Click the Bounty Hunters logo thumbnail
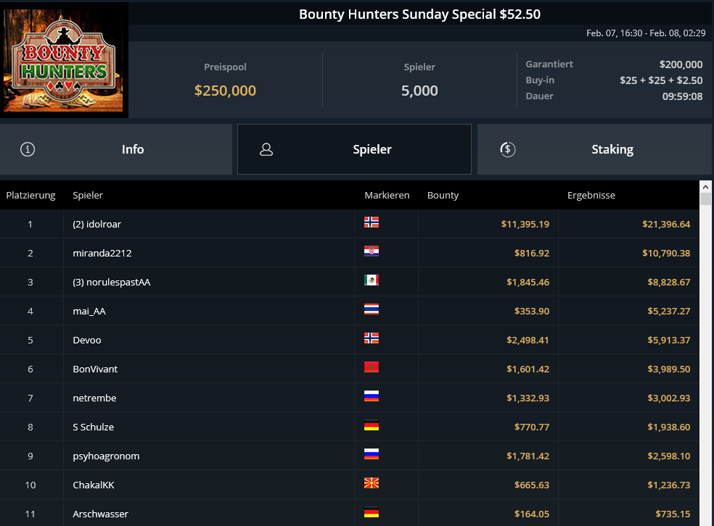Screen dimensions: 714x526 tap(63, 60)
